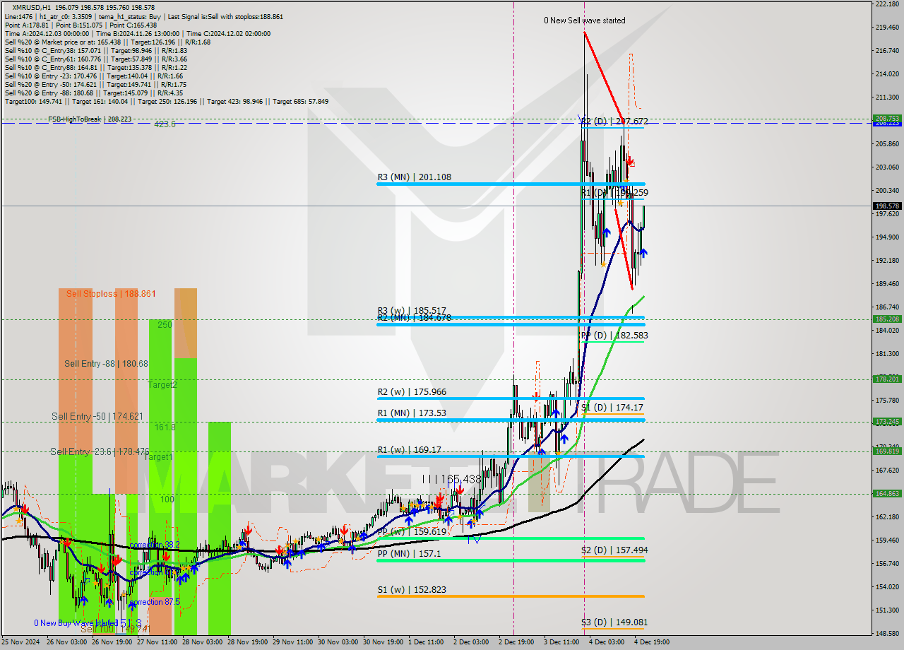This screenshot has width=904, height=650.
Task: Select the 'R3 (MN) | 201.108' pivot label
Action: tap(414, 177)
